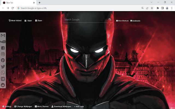This screenshot has width=175, height=109.
Task: Open the Reddit sidebar shortcut
Action: click(x=3, y=85)
